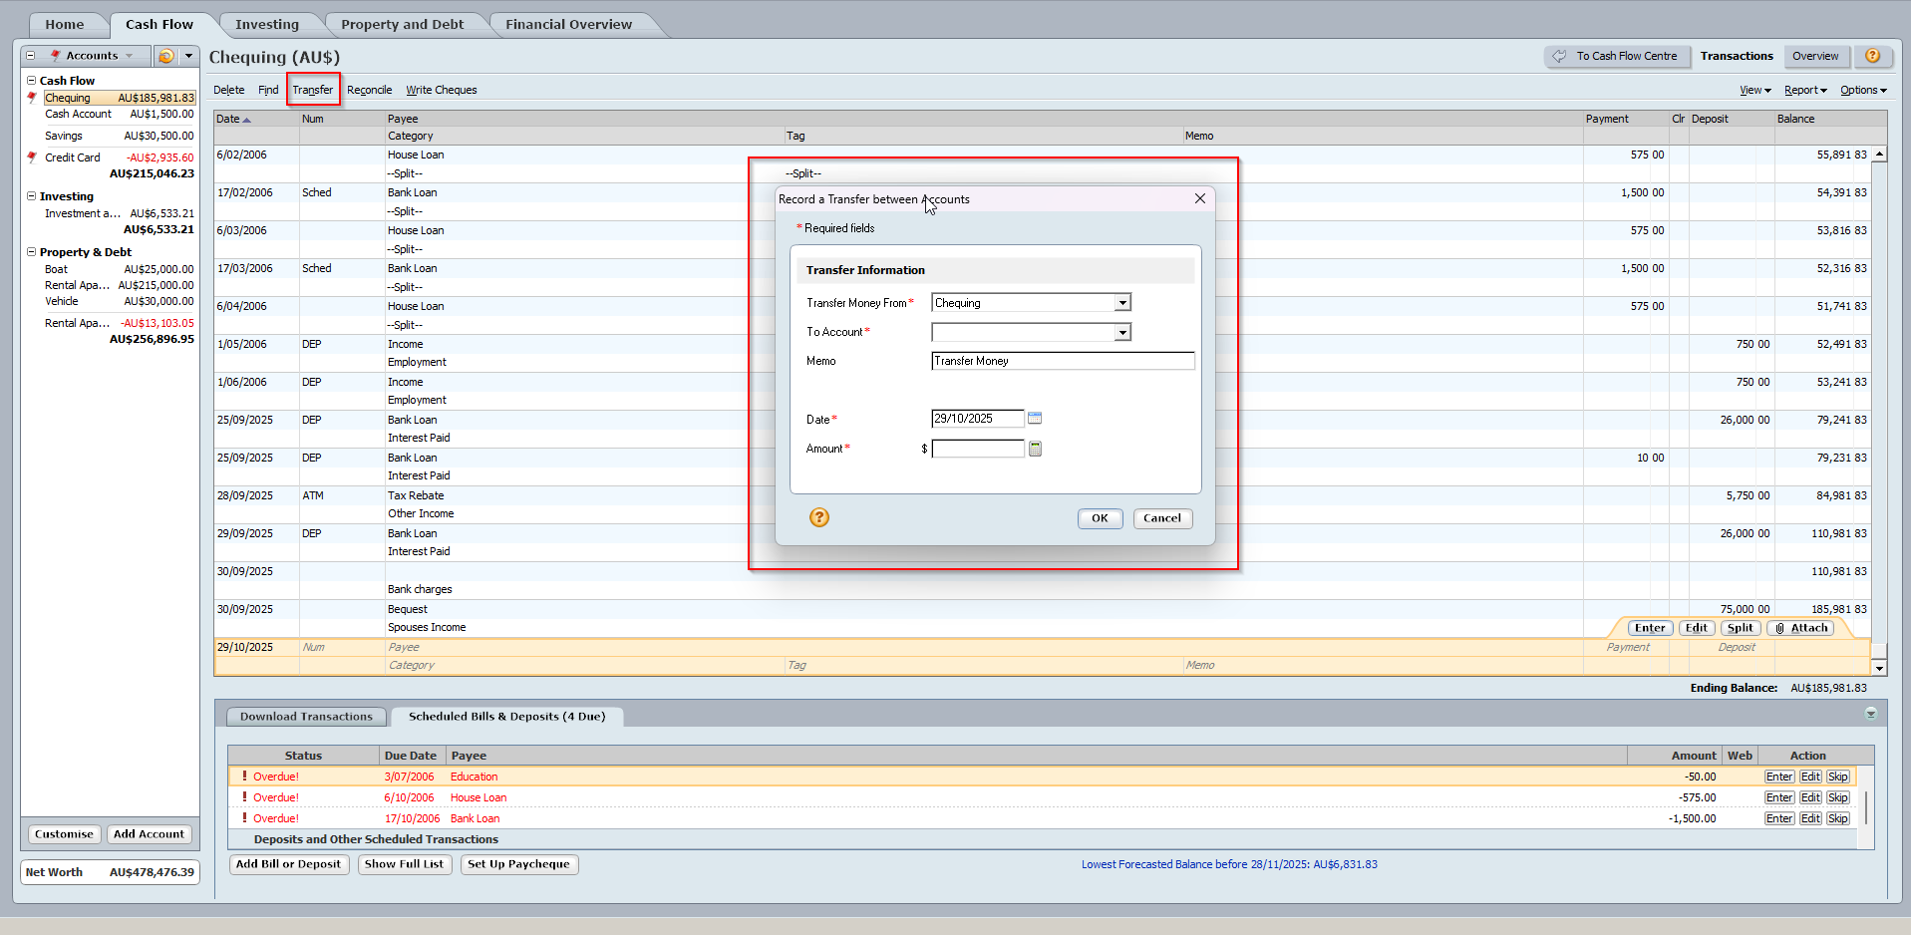Viewport: 1911px width, 935px height.
Task: Click the overdue alert icon for House Loan bill
Action: [244, 797]
